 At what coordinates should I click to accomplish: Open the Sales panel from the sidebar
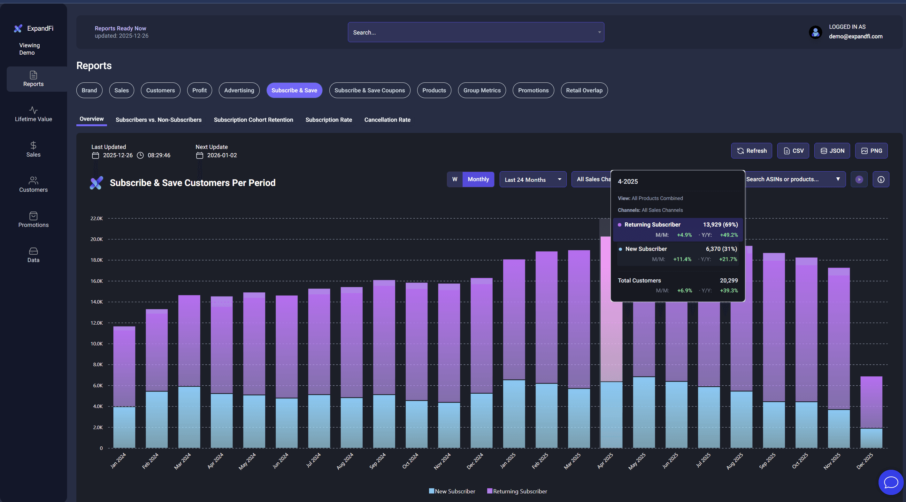[34, 149]
